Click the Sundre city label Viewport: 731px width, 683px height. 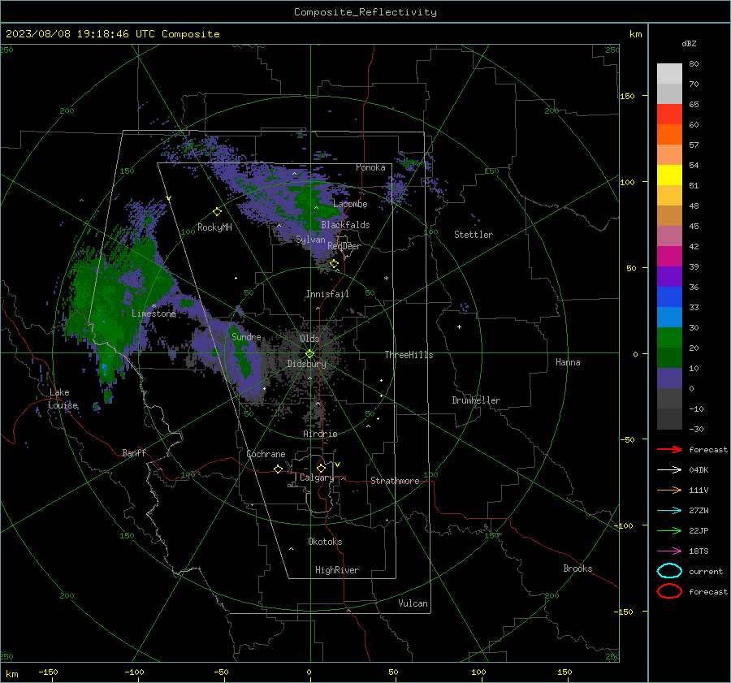(x=246, y=336)
